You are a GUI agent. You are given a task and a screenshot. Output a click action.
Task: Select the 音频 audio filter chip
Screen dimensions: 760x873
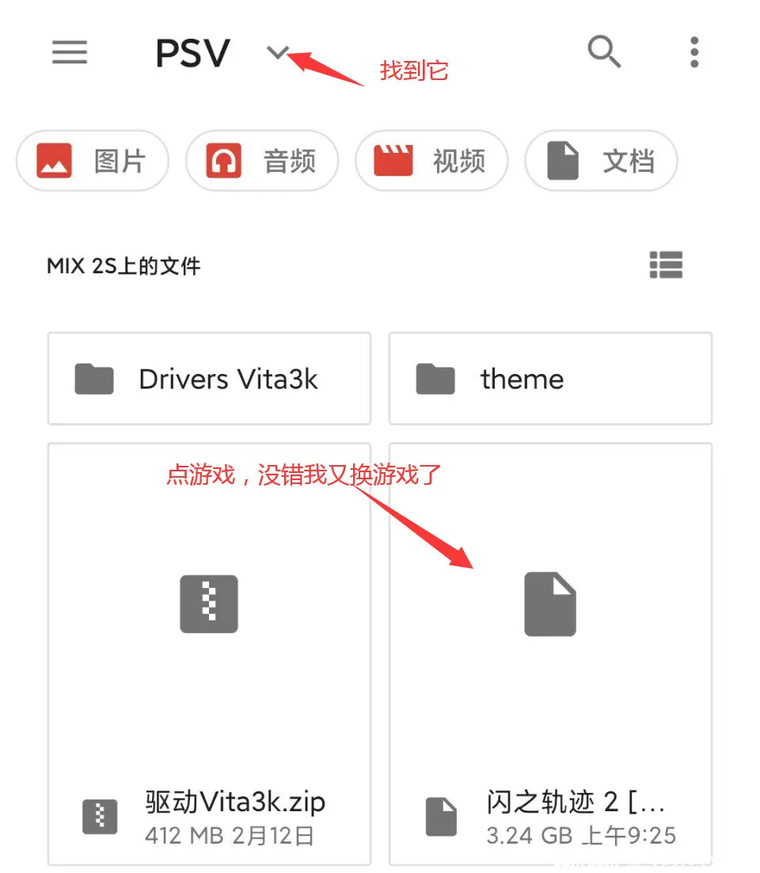(x=262, y=161)
